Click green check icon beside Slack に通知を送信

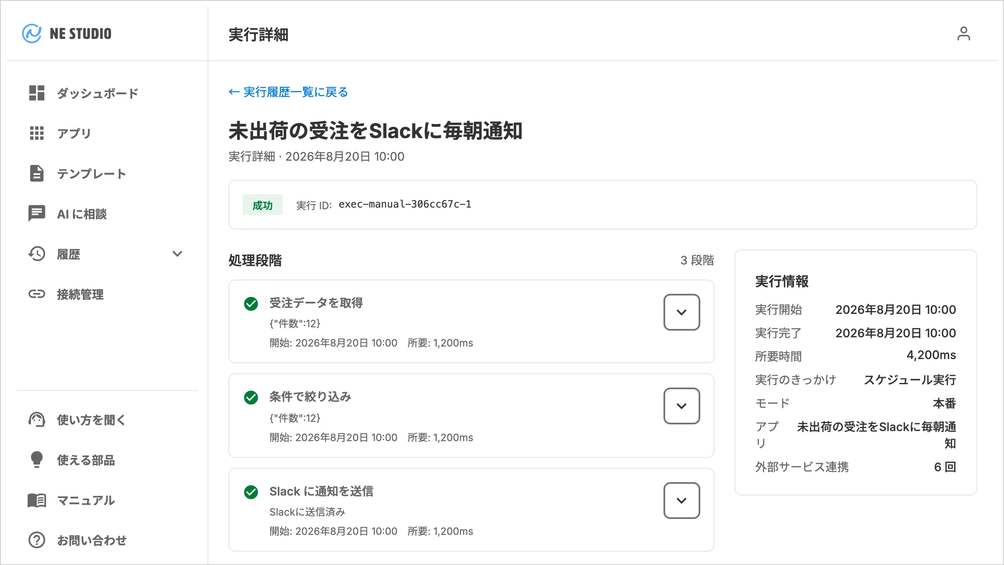pyautogui.click(x=251, y=492)
